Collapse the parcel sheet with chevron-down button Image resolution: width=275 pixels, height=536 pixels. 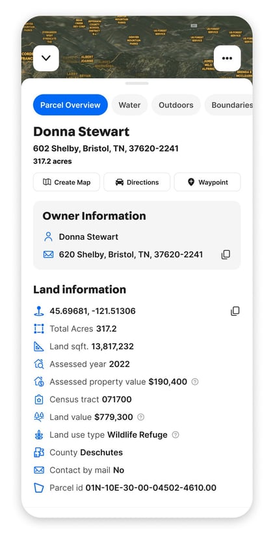tap(46, 59)
